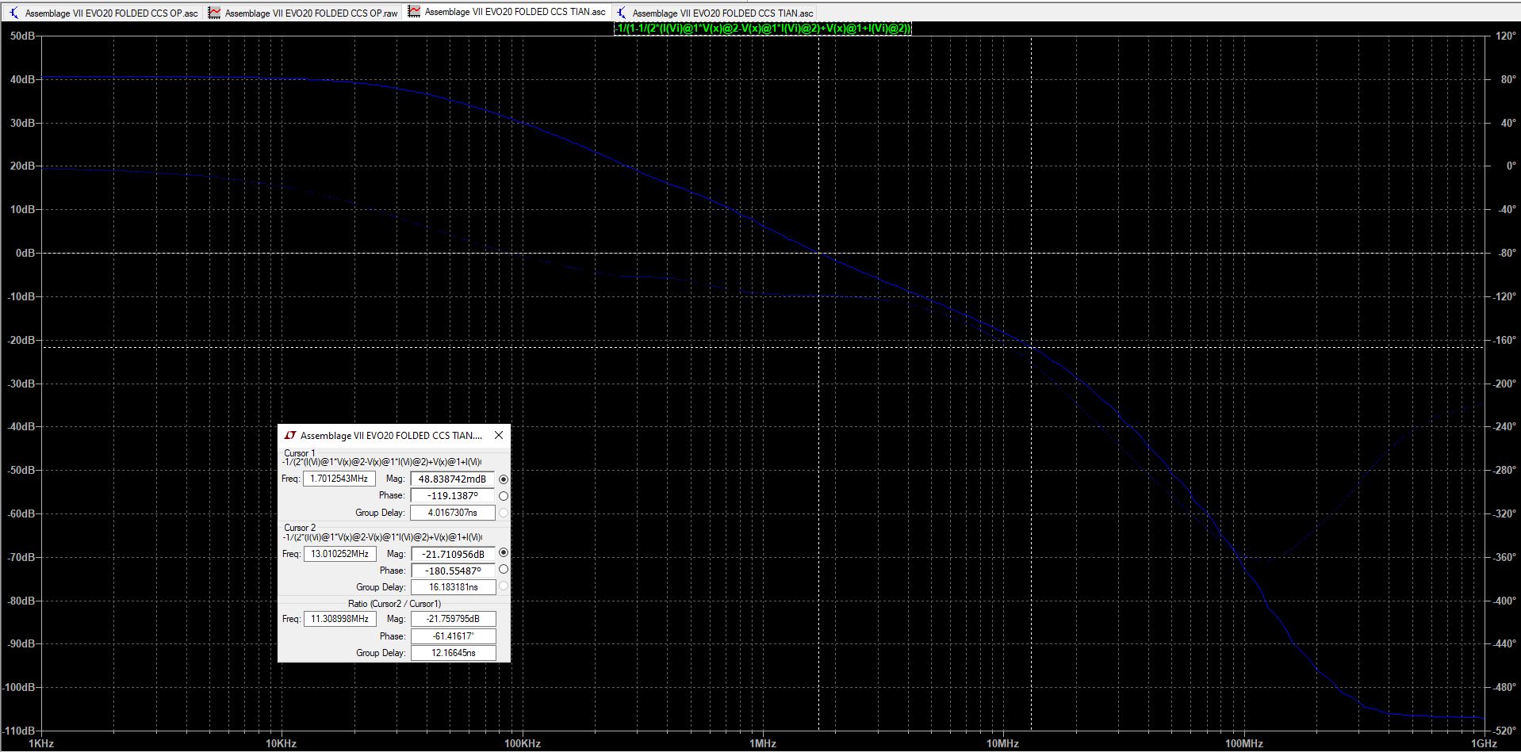
Task: Click the 1MHz label on the frequency axis
Action: pos(763,743)
